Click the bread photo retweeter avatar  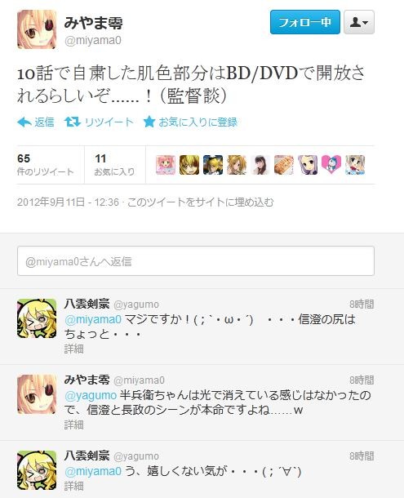[284, 165]
